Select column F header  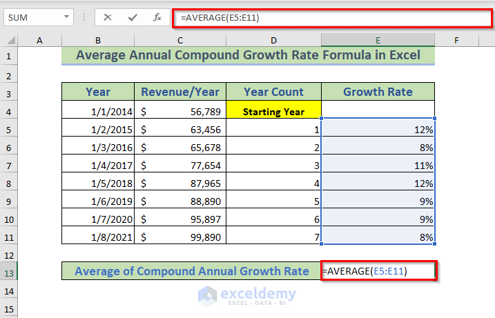[456, 41]
